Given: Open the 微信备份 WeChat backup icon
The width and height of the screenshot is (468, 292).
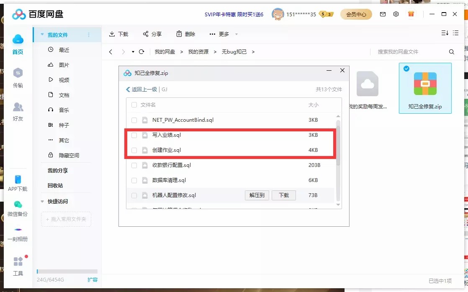Looking at the screenshot, I should pyautogui.click(x=18, y=204).
